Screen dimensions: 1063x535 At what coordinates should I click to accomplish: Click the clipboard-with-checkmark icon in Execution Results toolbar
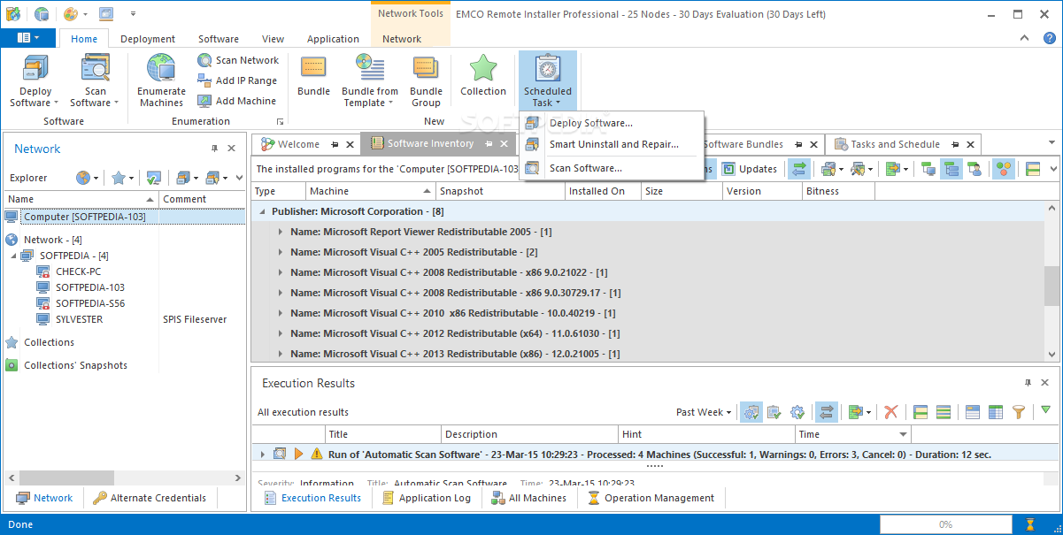tap(774, 412)
